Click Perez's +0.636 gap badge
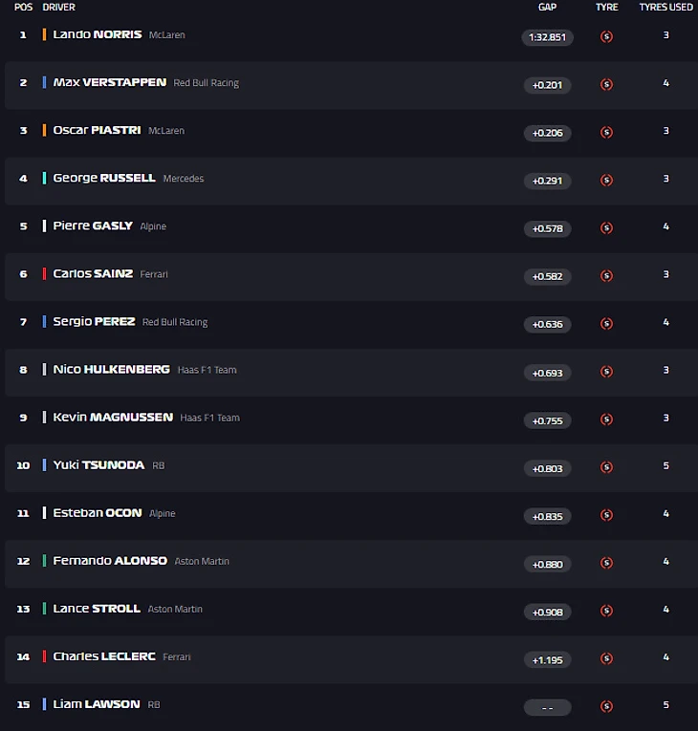 pos(547,324)
